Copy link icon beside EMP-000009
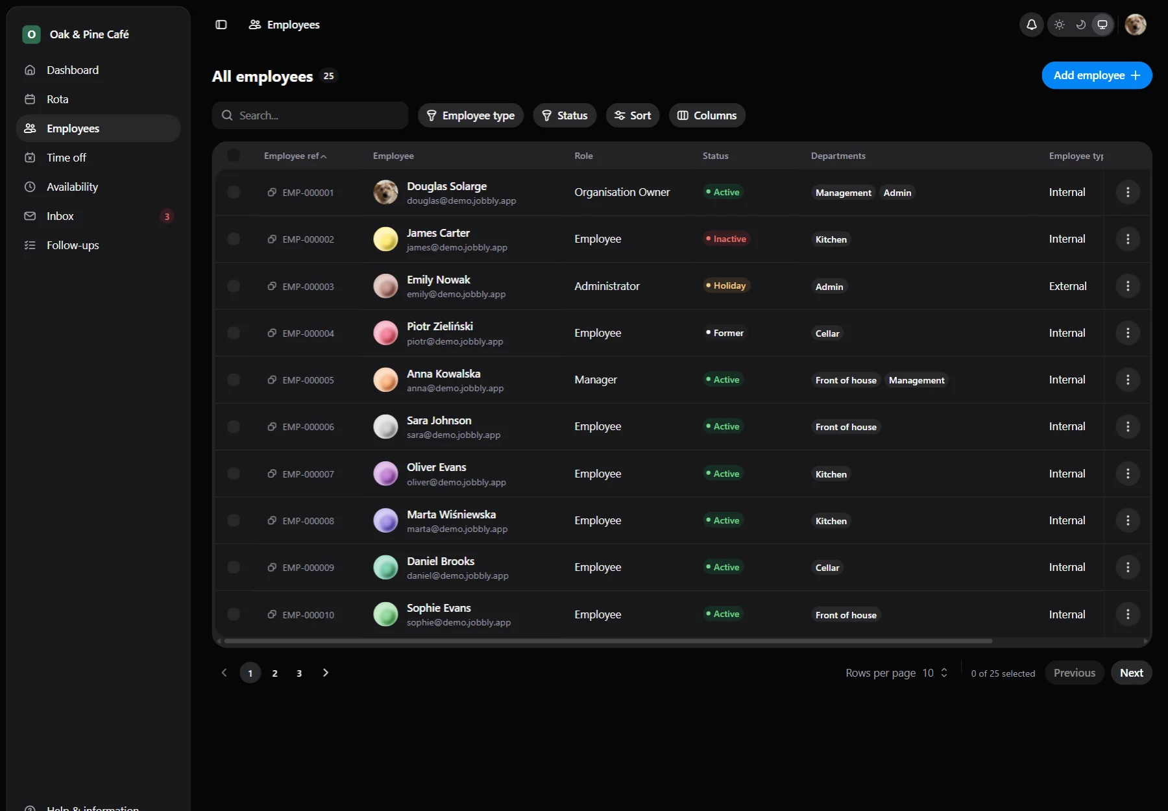Screen dimensions: 1168x811 pos(272,567)
